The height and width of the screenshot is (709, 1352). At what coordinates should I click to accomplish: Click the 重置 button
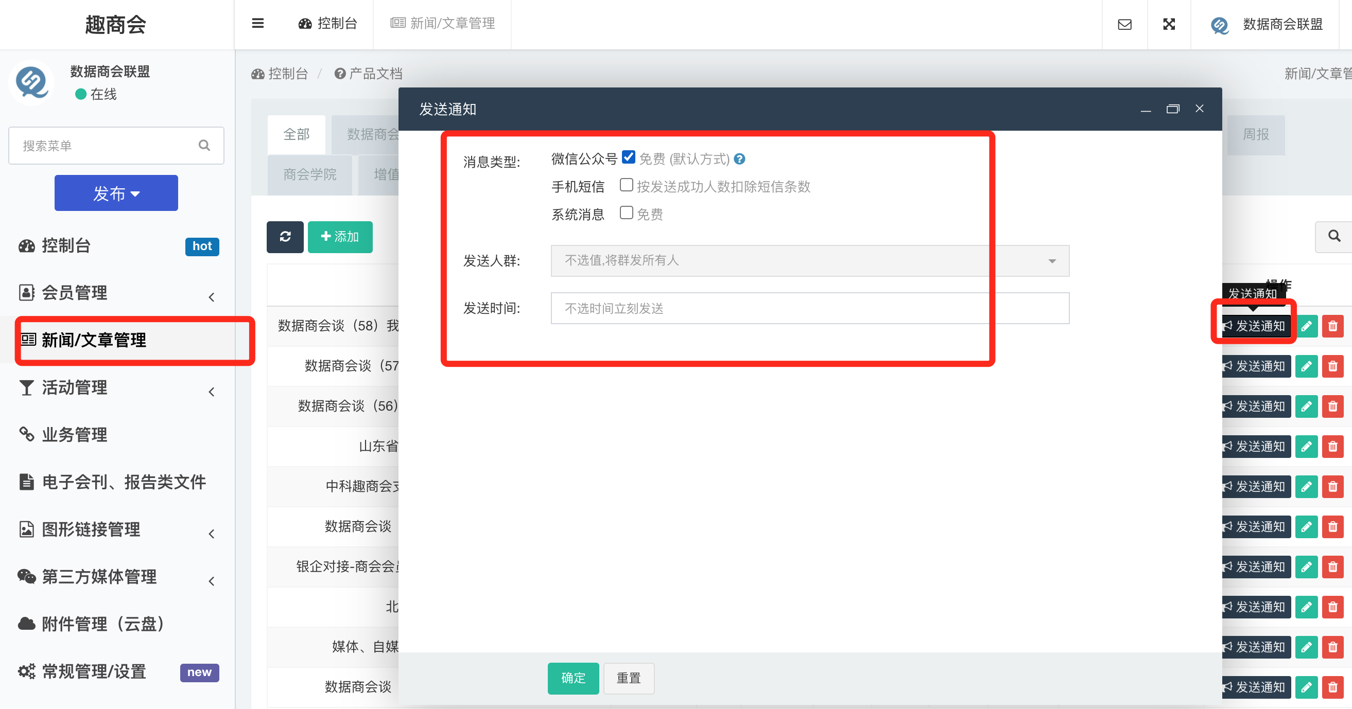[628, 678]
